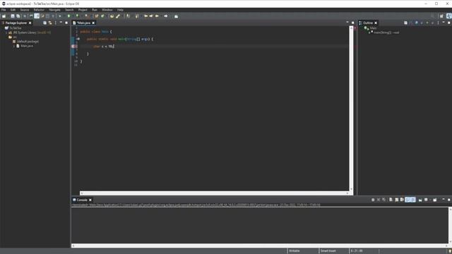
Task: Close the Outline view
Action: click(x=376, y=23)
